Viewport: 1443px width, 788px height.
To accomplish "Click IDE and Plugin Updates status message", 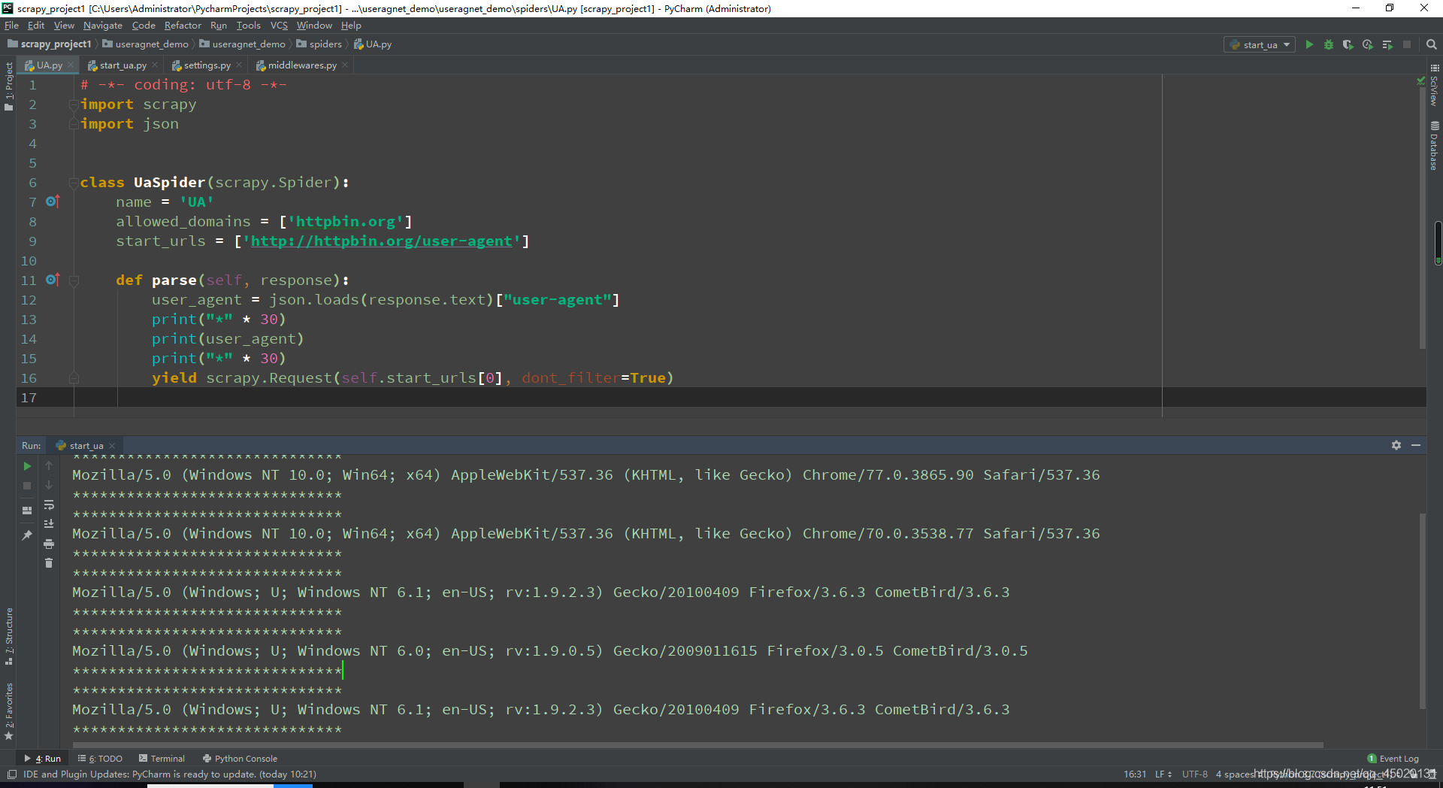I will [x=170, y=774].
